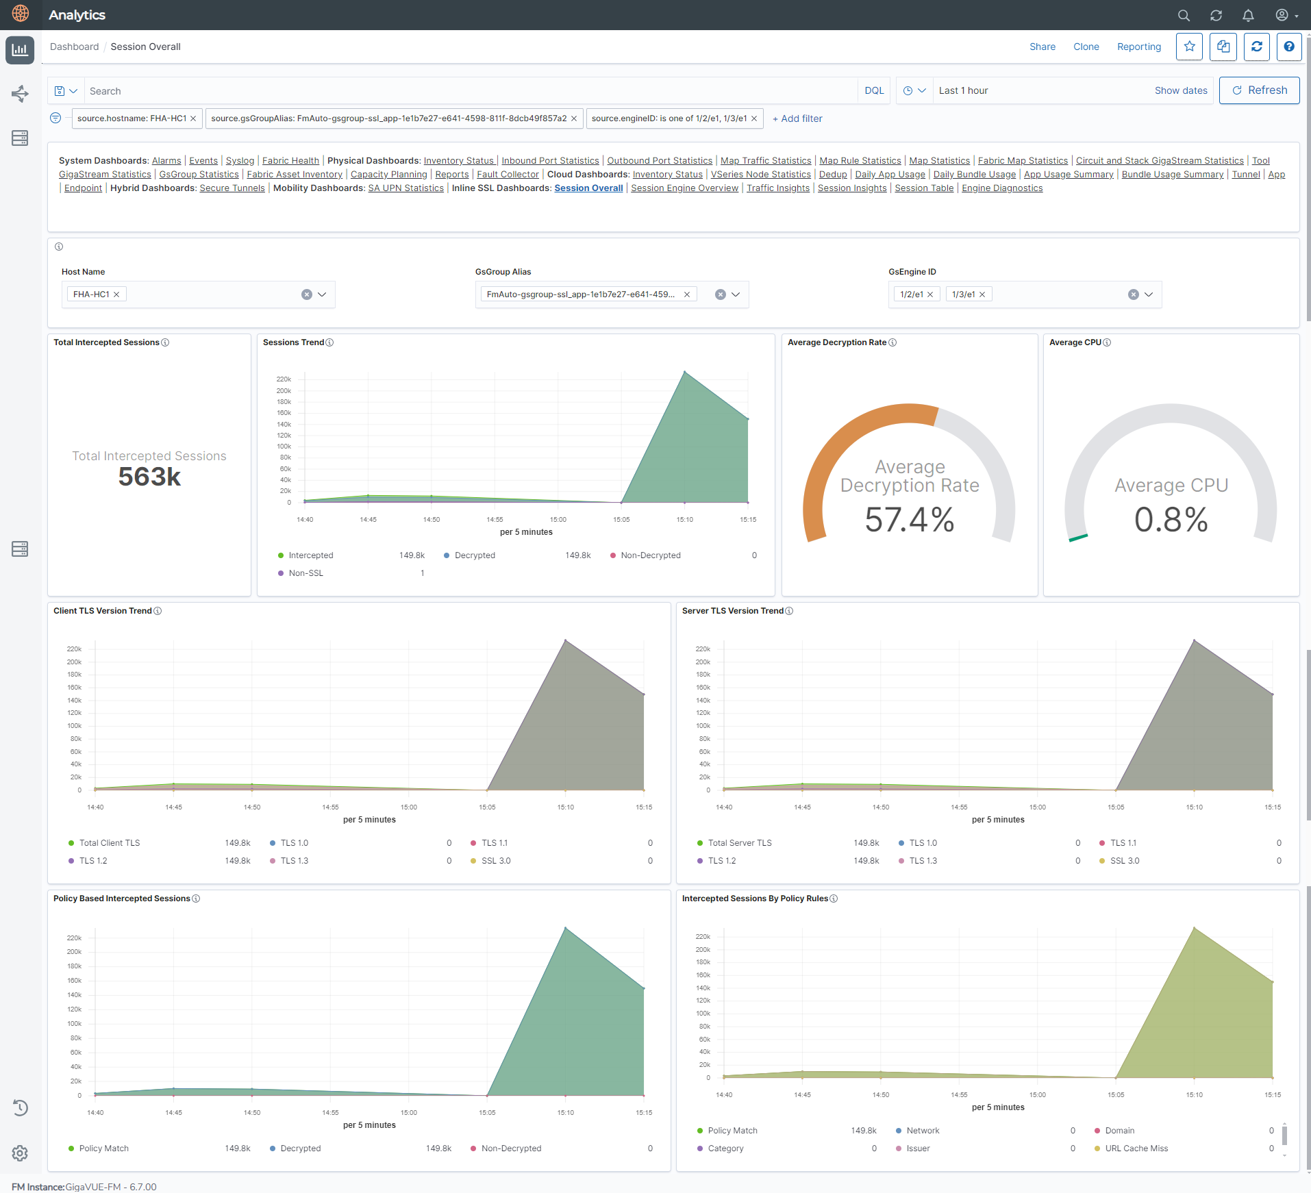The width and height of the screenshot is (1311, 1193).
Task: Toggle the Intercepted series in Sessions Trend legend
Action: (310, 555)
